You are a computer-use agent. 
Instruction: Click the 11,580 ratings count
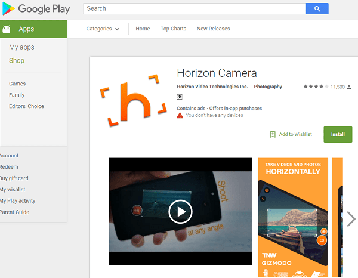click(x=338, y=87)
